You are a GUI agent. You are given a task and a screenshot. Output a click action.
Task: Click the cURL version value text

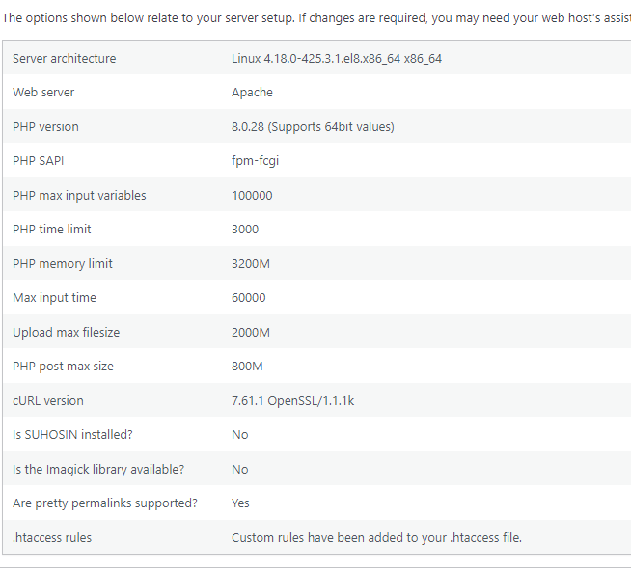(x=292, y=400)
